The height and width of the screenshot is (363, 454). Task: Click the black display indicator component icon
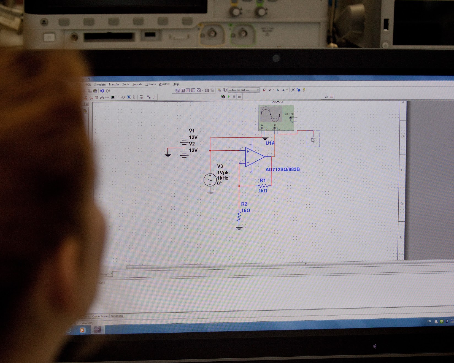[113, 97]
